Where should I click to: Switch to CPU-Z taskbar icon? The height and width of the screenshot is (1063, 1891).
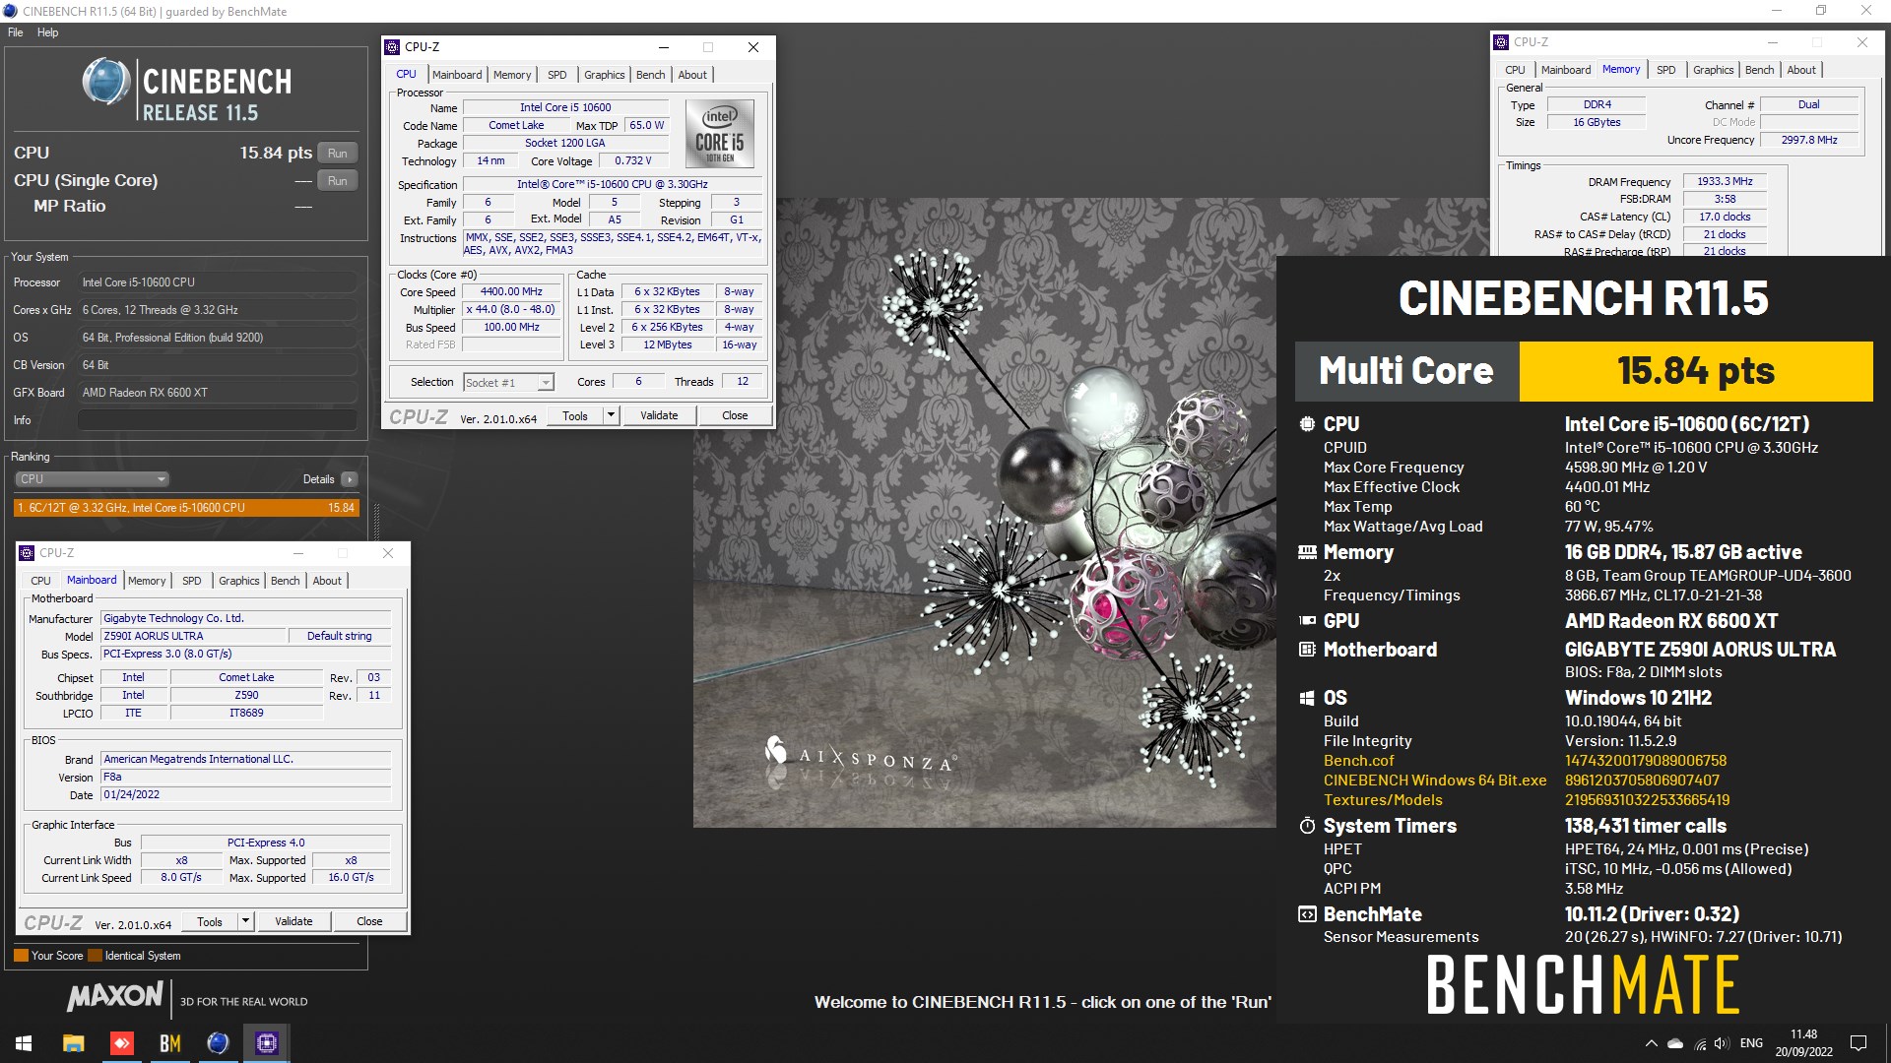pyautogui.click(x=267, y=1043)
